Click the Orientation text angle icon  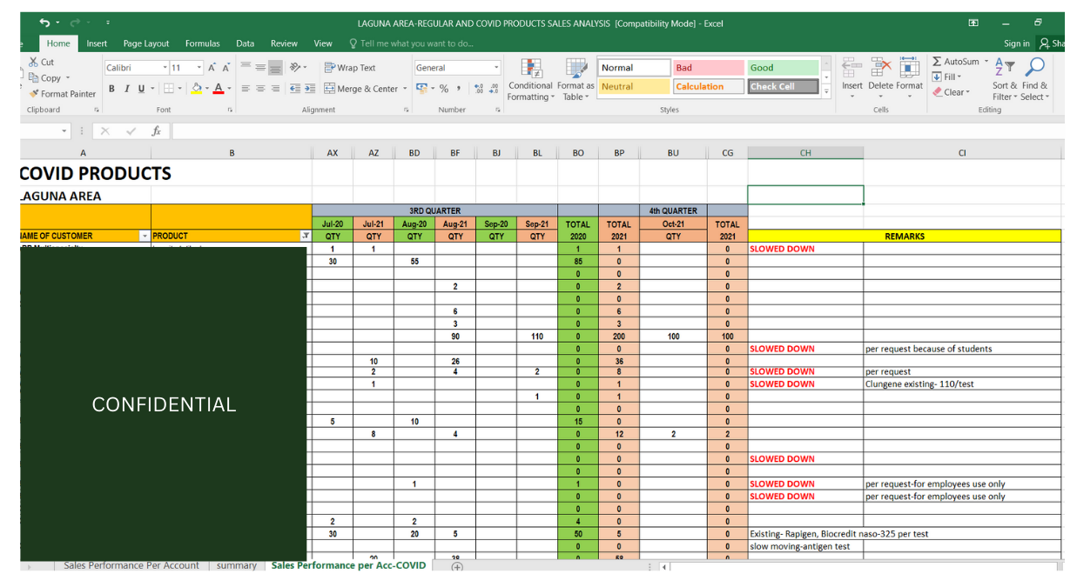tap(296, 67)
